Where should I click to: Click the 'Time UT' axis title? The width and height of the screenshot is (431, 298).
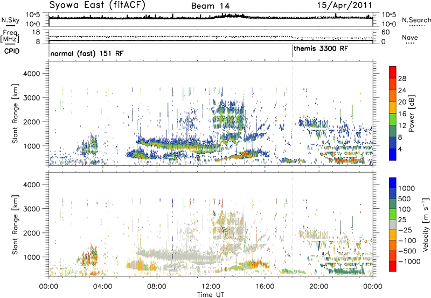[211, 294]
